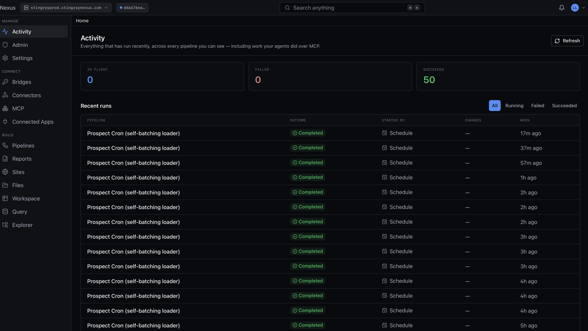Open the Activity sidebar icon
Screen dimensions: 588x331
pos(5,32)
